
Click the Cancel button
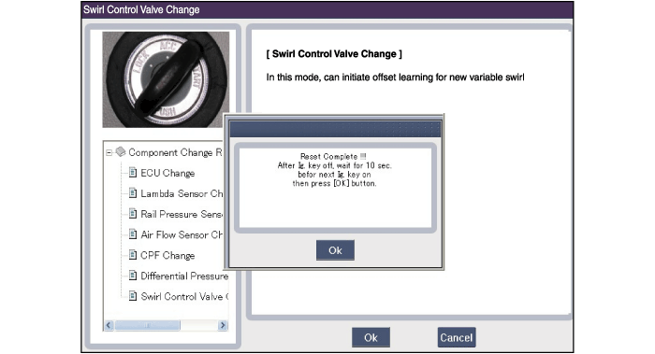pyautogui.click(x=457, y=337)
